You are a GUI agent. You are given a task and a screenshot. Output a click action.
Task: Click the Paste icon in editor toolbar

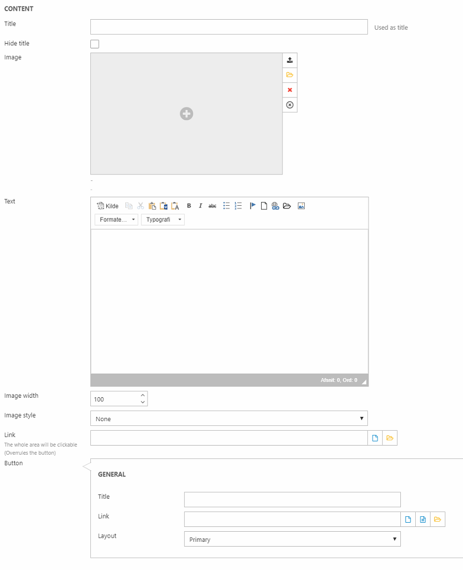[152, 206]
